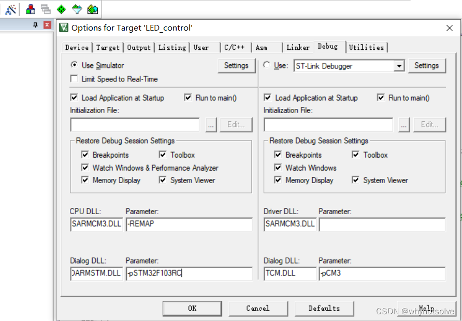
Task: Switch to the Target tab
Action: (108, 48)
